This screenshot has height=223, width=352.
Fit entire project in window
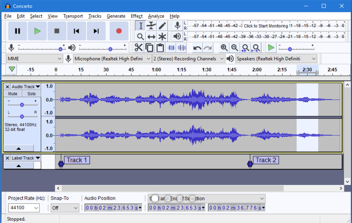click(x=256, y=48)
